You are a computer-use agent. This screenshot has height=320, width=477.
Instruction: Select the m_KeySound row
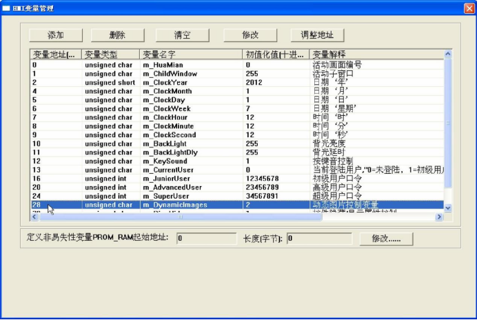(x=237, y=161)
